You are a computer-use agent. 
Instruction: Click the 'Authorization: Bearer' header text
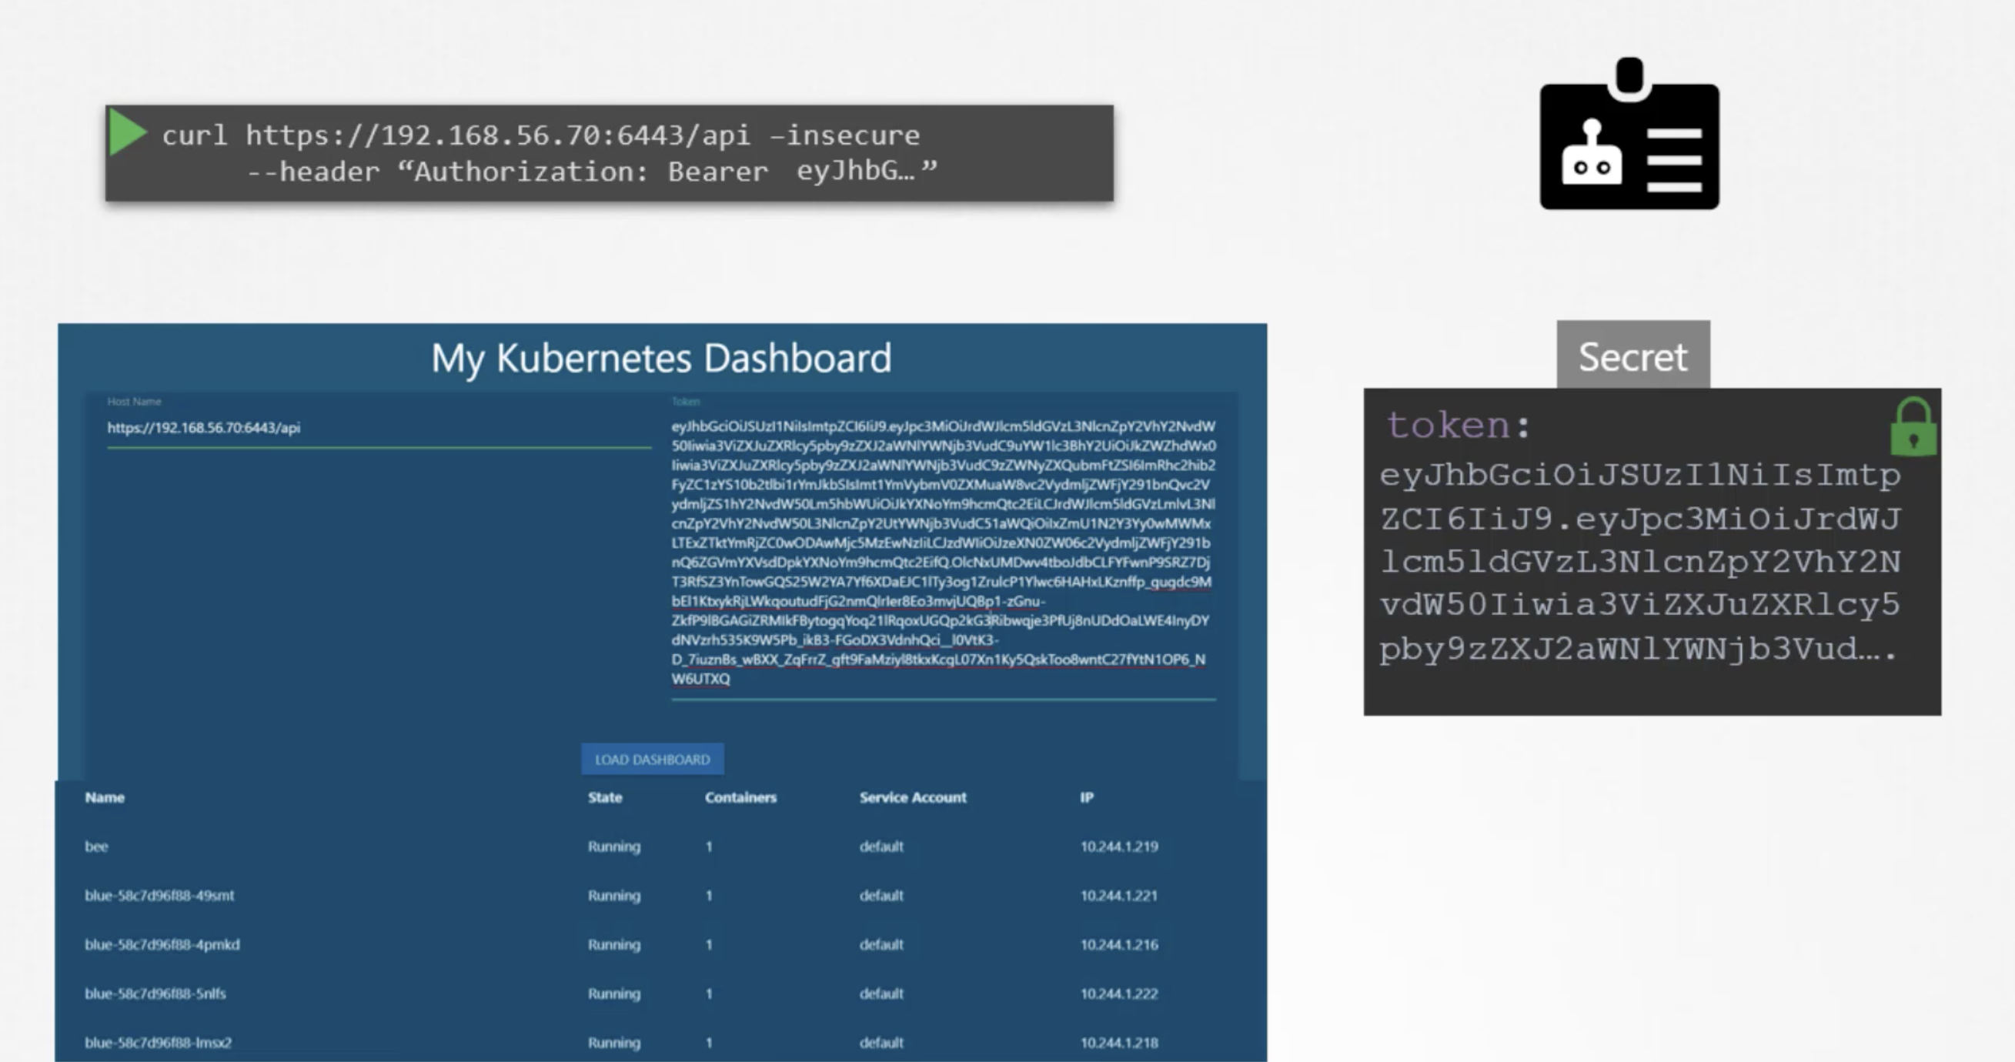(x=591, y=172)
